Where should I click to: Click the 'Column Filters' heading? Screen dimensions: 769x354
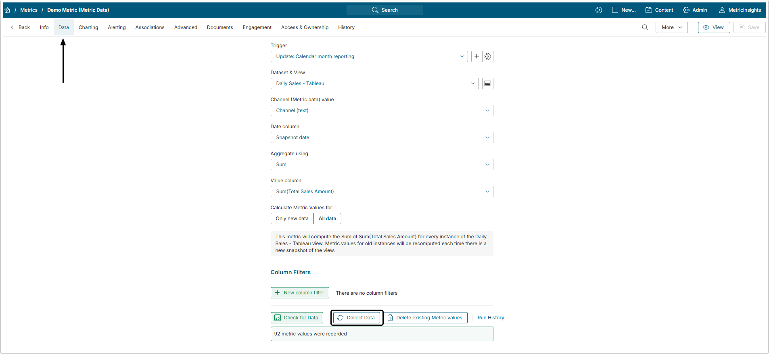click(x=290, y=273)
